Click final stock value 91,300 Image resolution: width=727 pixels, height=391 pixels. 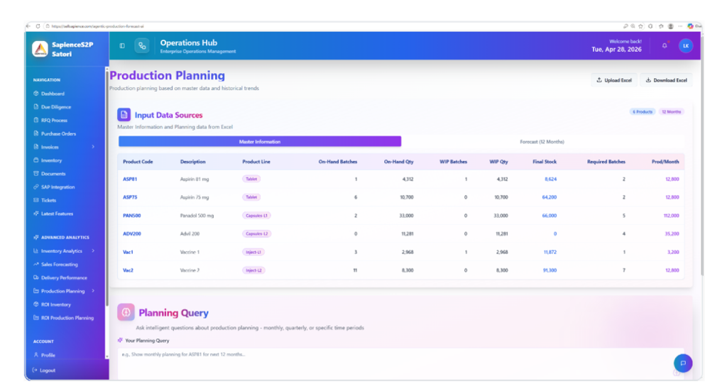(x=550, y=270)
